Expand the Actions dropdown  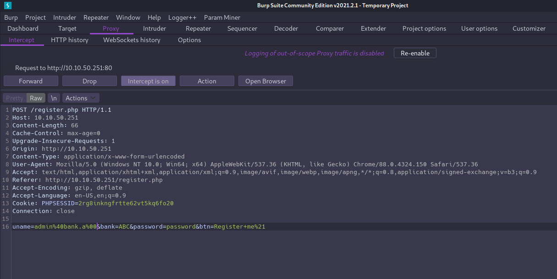(81, 98)
